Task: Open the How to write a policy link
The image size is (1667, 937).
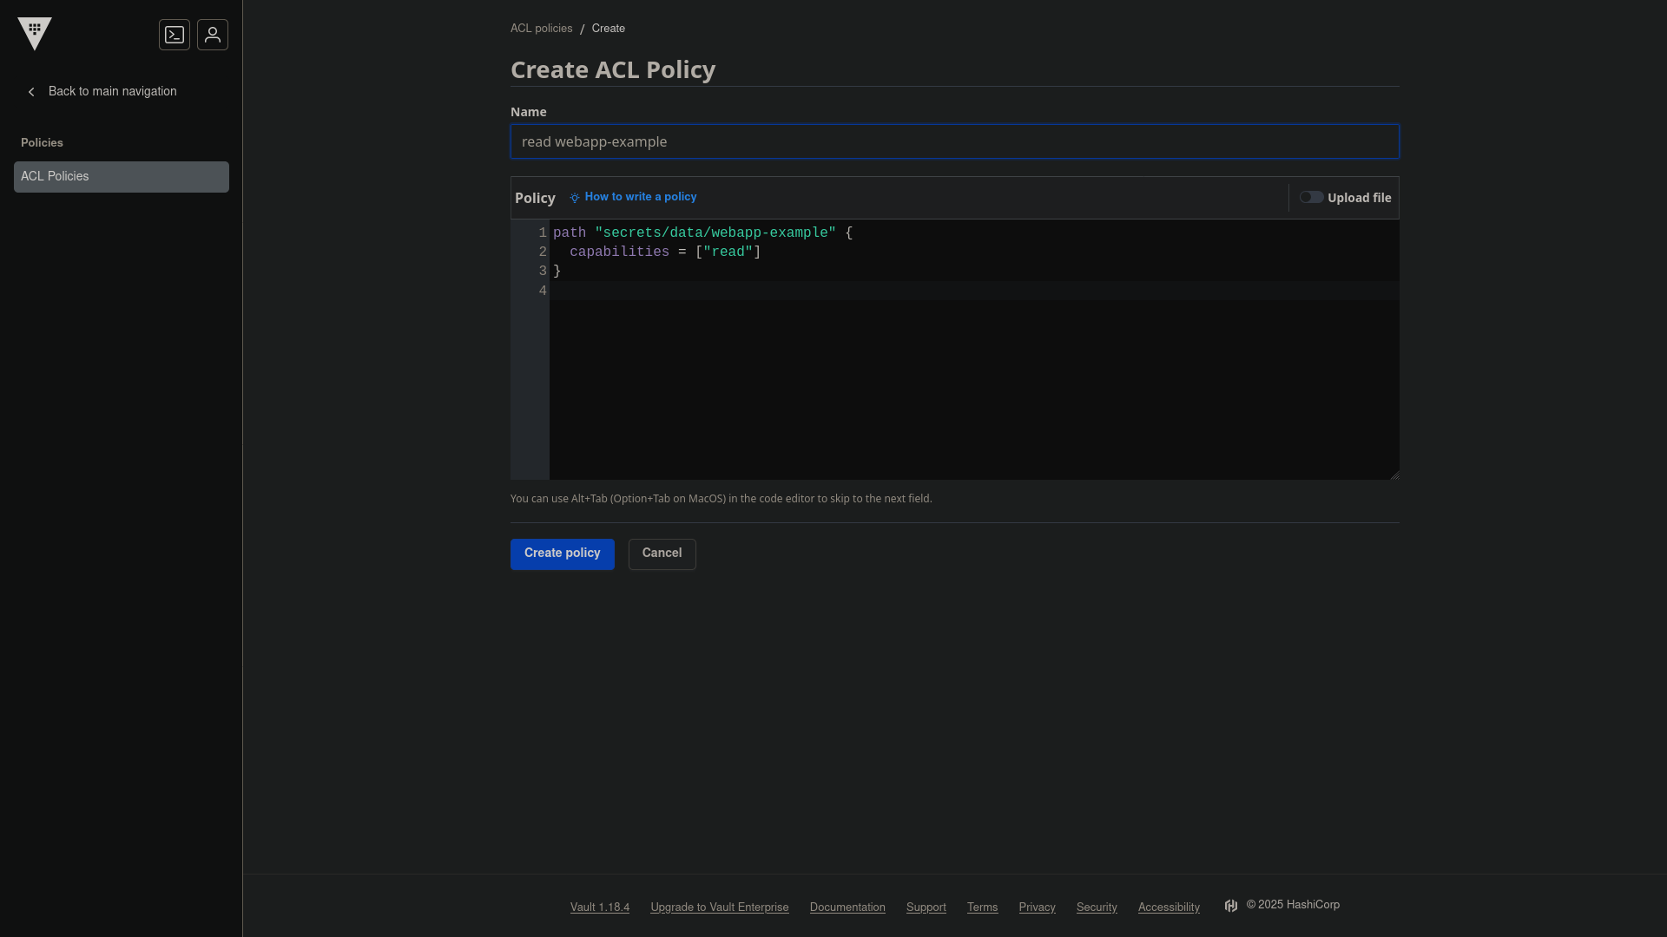Action: click(x=641, y=197)
